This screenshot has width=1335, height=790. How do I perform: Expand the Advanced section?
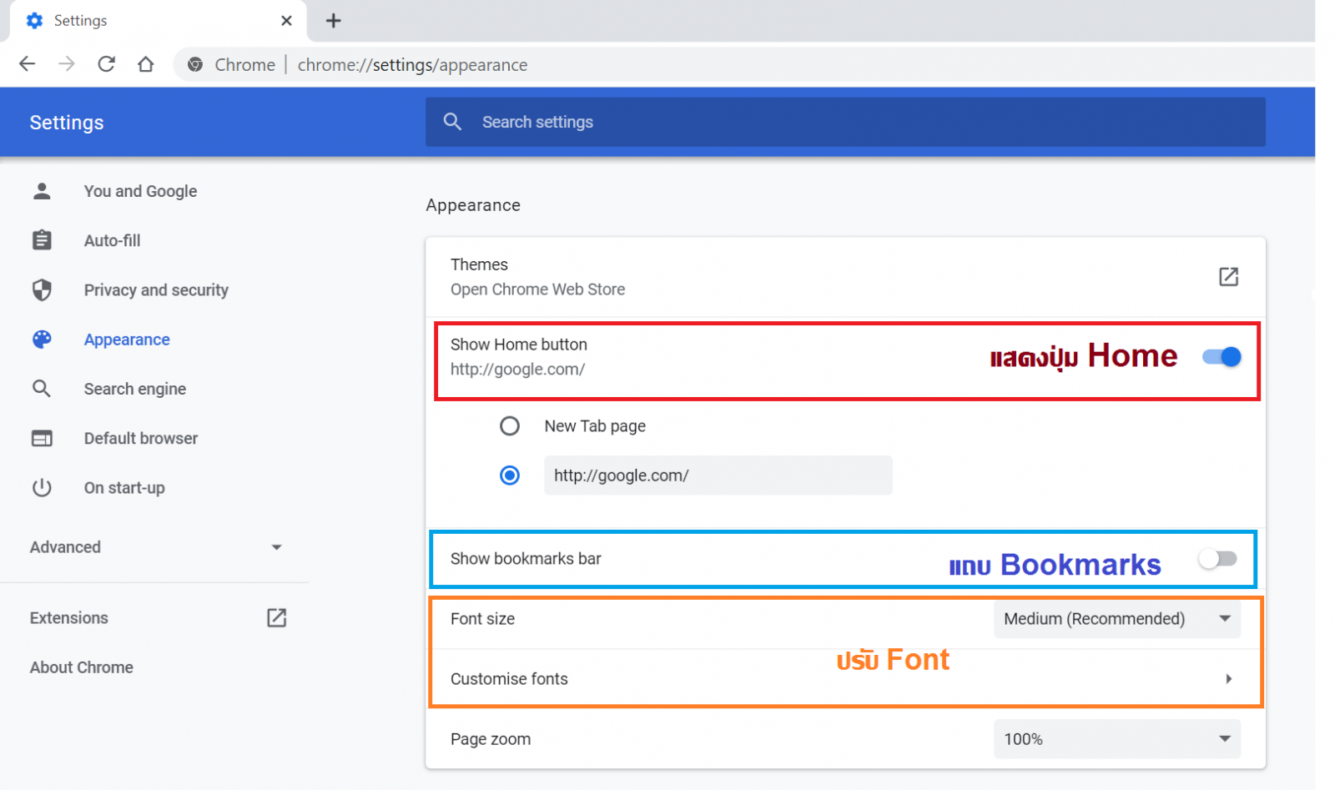[156, 547]
